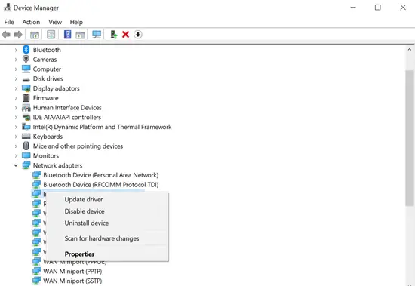Screen dimensions: 415x286
Task: Click the Mice and other pointing devices icon
Action: 26,146
